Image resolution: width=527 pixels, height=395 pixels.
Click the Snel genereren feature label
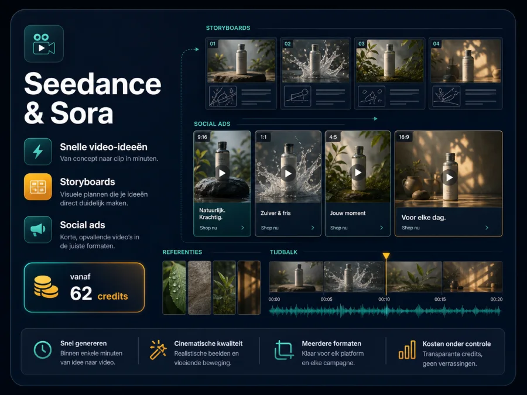83,344
